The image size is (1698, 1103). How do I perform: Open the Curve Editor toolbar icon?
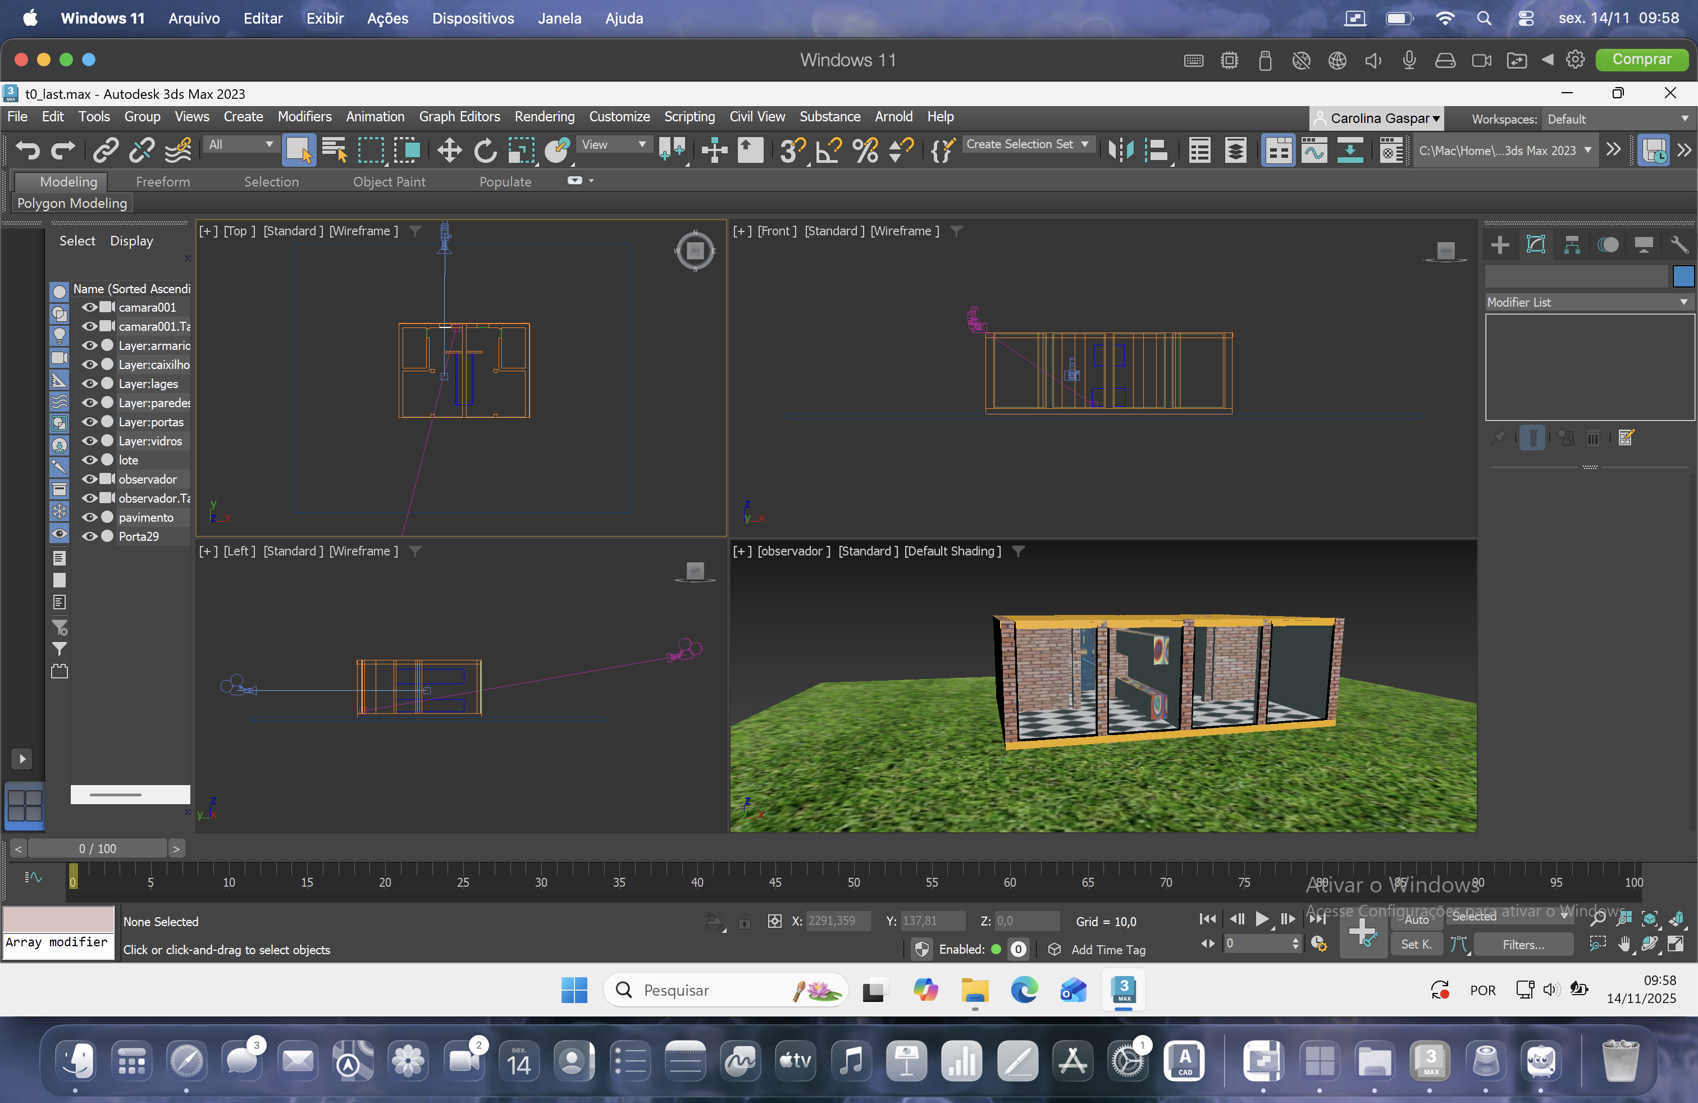pyautogui.click(x=1313, y=151)
